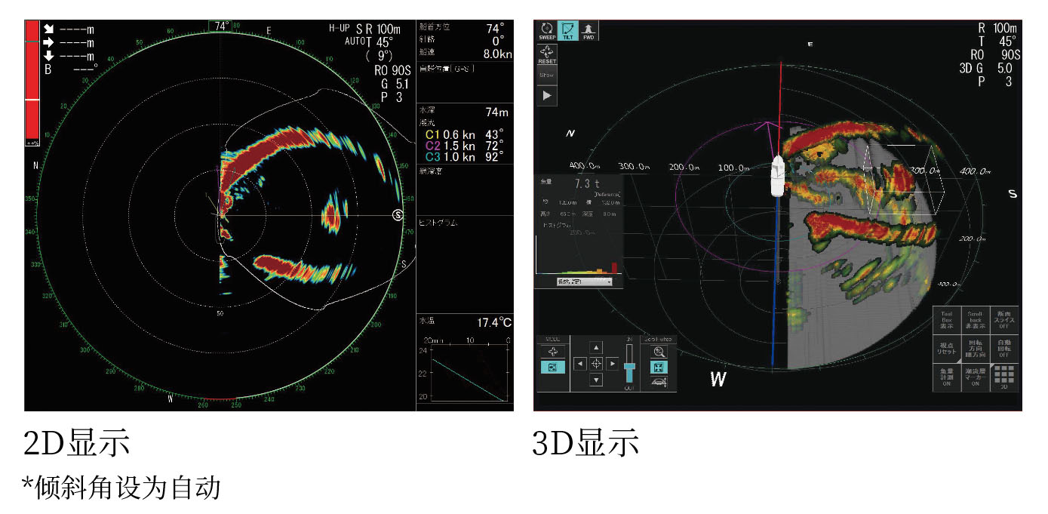Toggle the 自動回転 OFF button

[x=1004, y=349]
